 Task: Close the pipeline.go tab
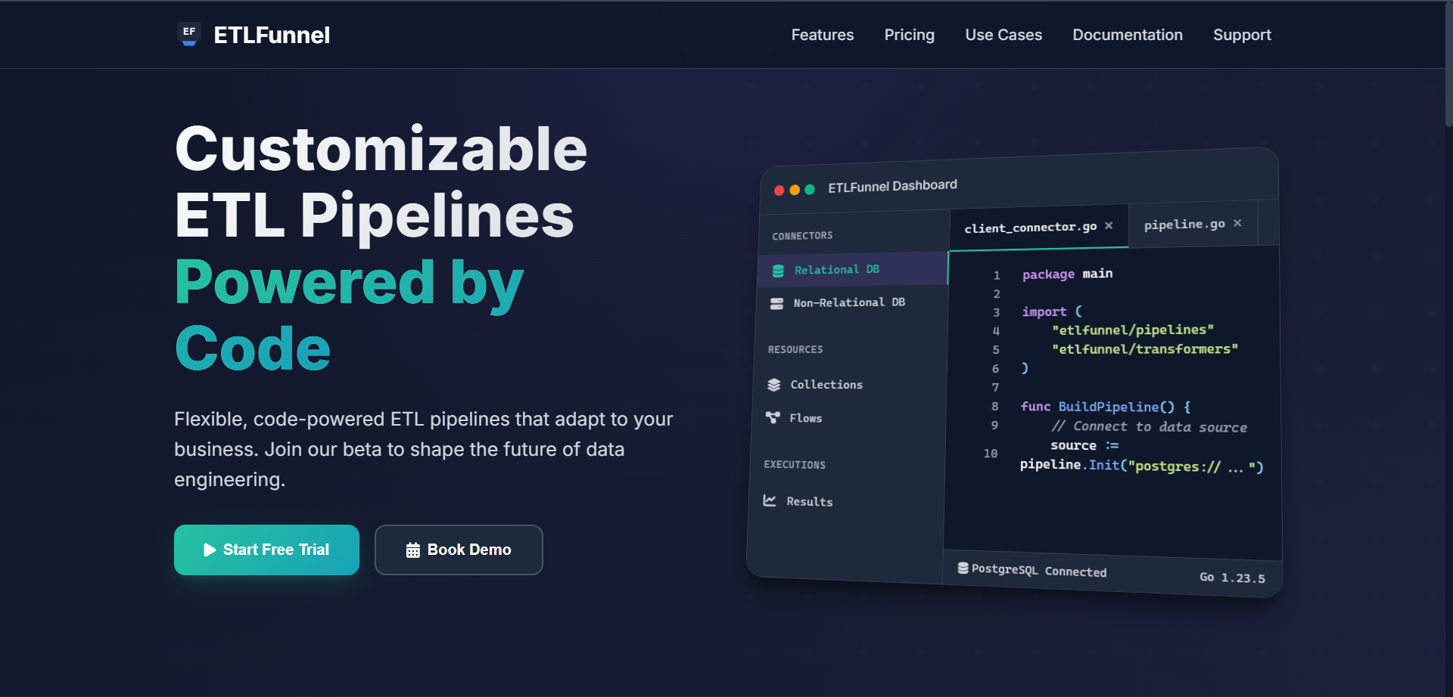pos(1237,222)
